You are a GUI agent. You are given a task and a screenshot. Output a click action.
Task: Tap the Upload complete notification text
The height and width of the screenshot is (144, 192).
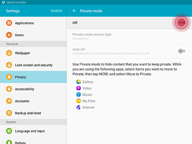pyautogui.click(x=16, y=2)
